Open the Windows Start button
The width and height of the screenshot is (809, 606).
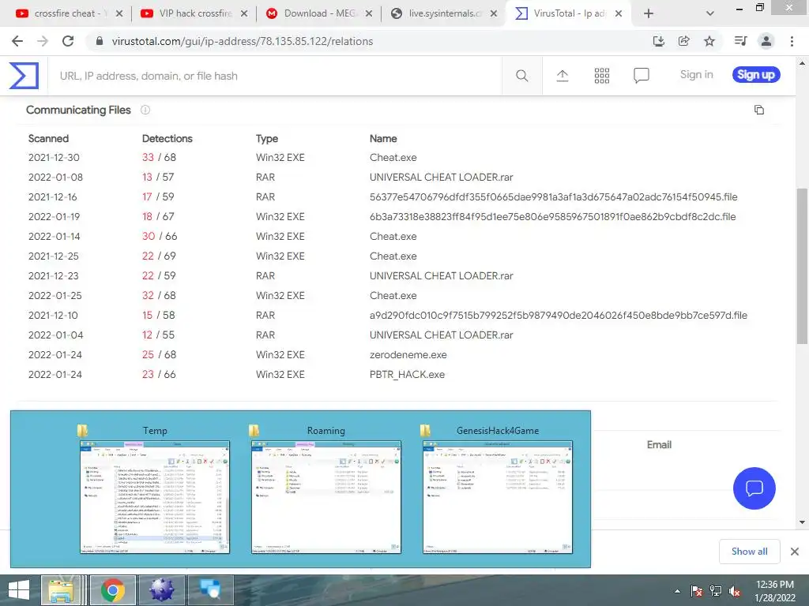click(x=19, y=590)
